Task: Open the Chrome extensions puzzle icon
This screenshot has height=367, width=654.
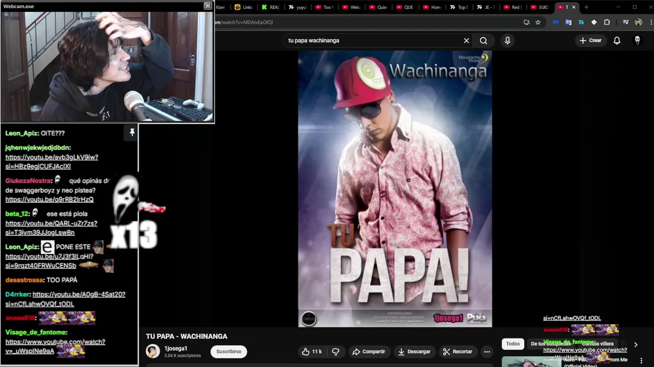Action: click(606, 22)
